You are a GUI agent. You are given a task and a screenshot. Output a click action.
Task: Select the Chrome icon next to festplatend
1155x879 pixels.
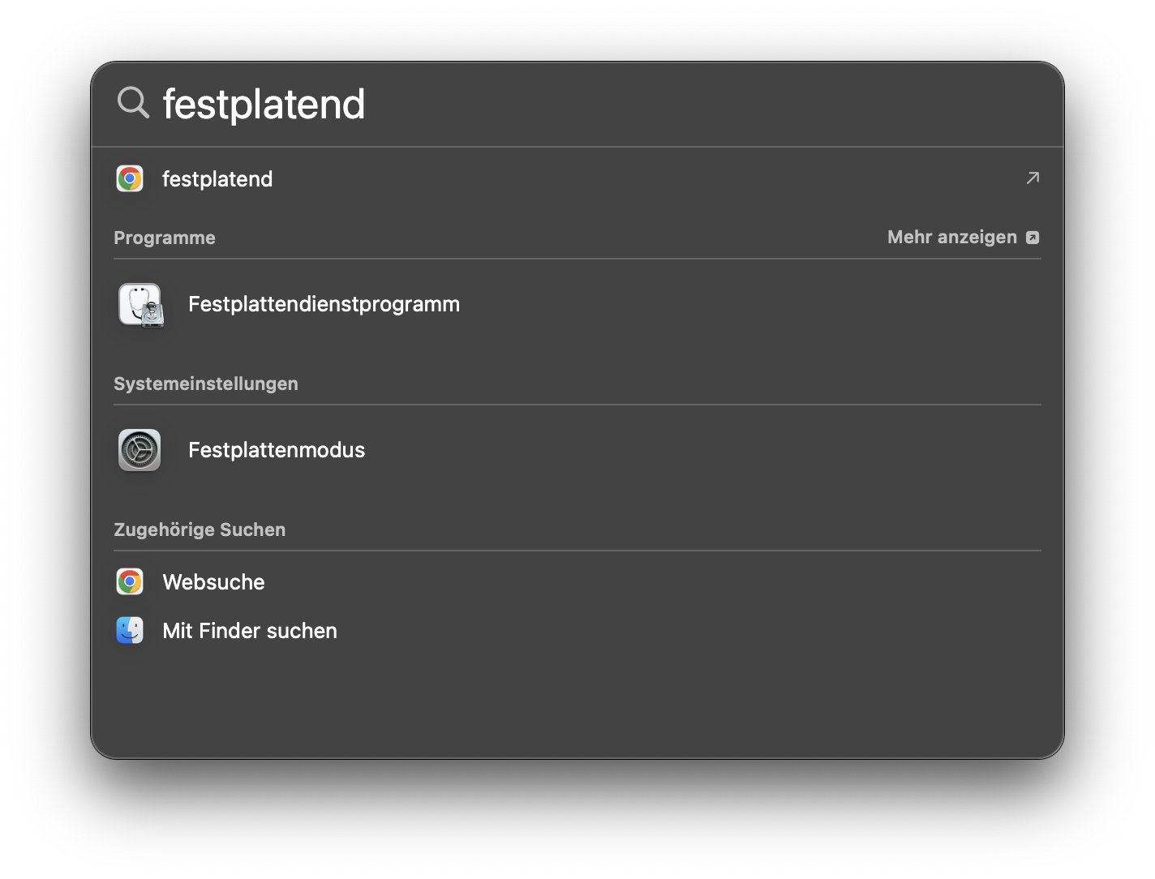(x=130, y=178)
